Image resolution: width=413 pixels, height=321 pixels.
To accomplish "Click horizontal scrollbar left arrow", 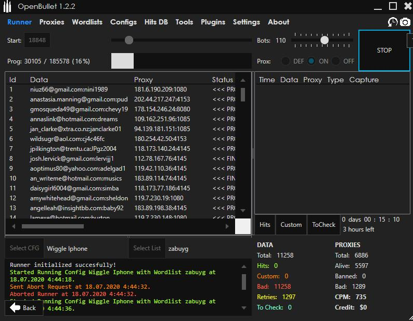I will click(x=14, y=226).
